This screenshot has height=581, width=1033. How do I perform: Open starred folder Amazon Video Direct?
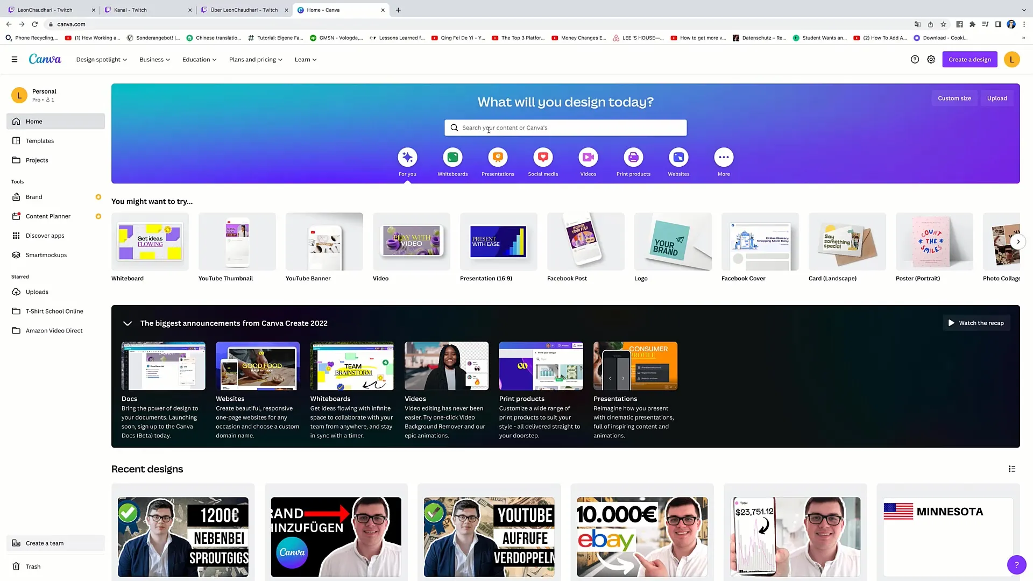pyautogui.click(x=55, y=331)
